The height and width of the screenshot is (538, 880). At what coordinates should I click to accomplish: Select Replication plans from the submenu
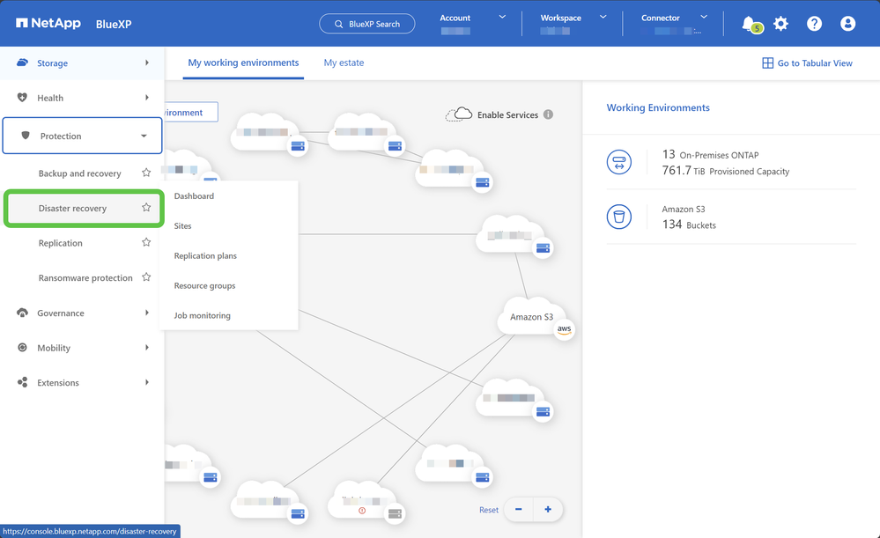[x=205, y=256]
